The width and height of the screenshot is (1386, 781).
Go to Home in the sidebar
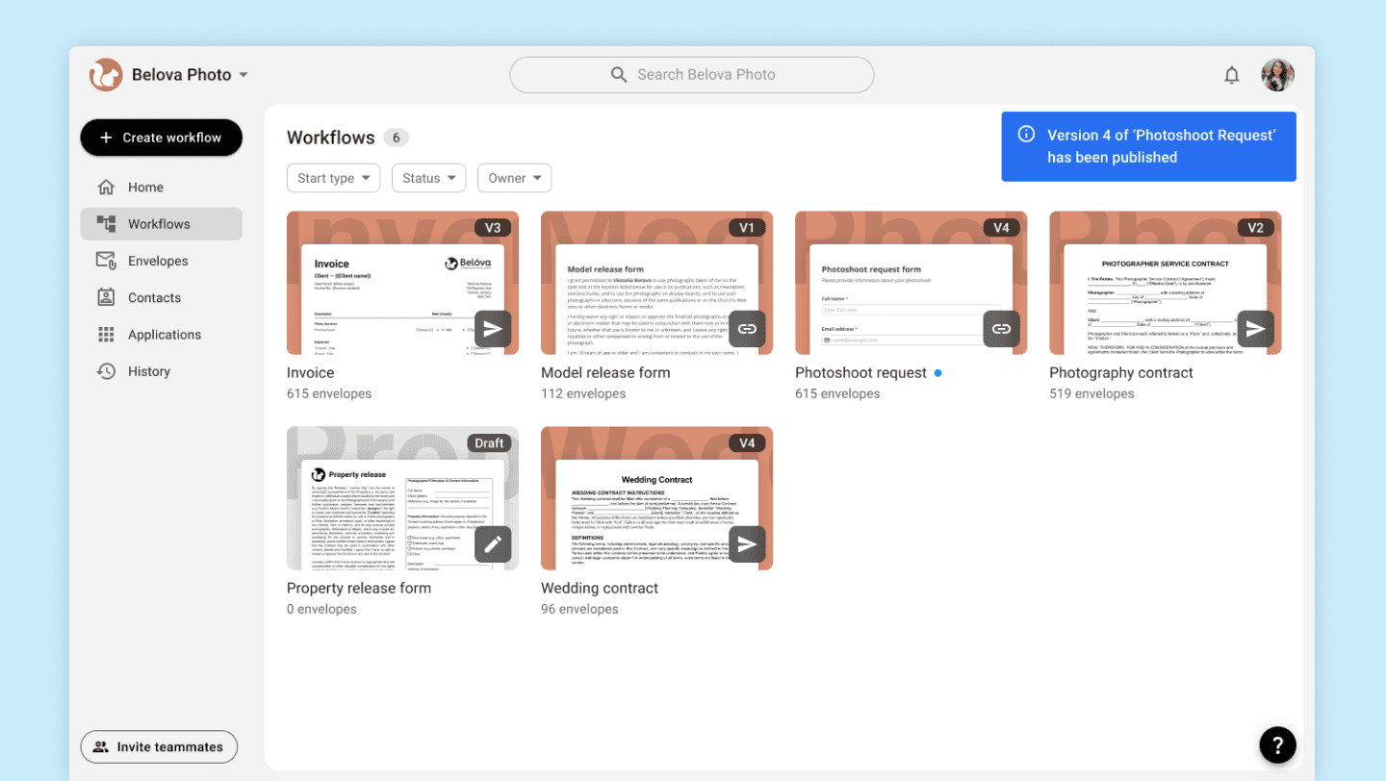[161, 188]
